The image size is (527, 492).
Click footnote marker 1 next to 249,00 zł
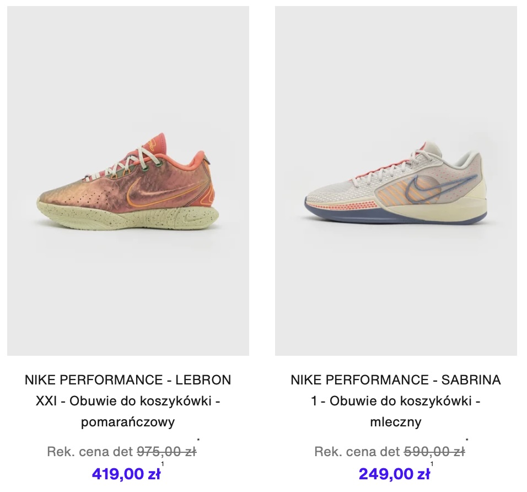coord(432,464)
